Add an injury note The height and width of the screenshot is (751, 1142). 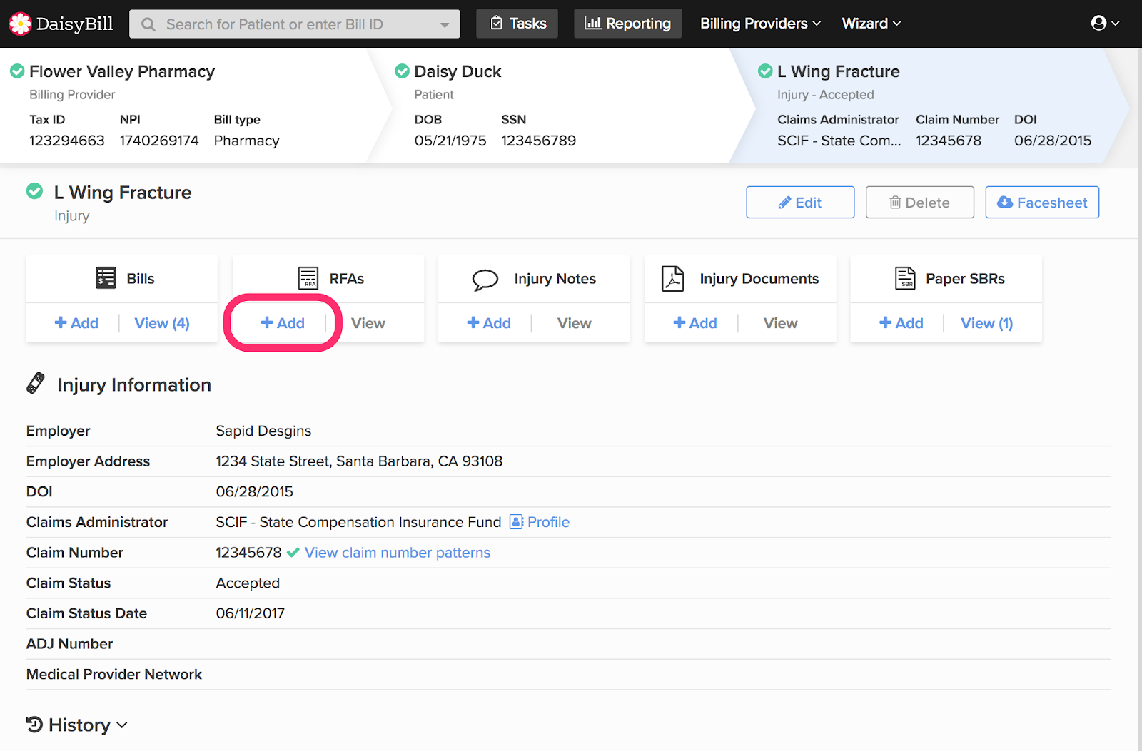point(489,323)
